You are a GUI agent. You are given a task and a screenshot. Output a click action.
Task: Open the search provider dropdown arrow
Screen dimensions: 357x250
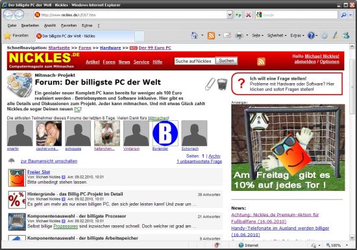point(351,15)
